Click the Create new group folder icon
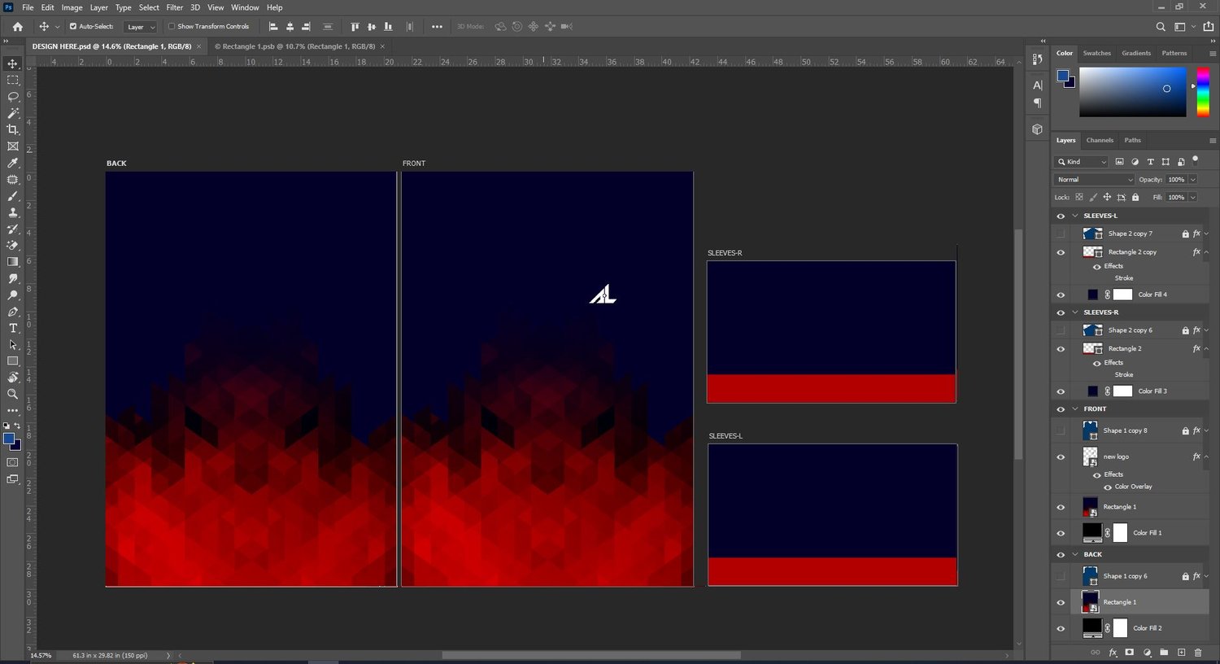This screenshot has height=664, width=1220. (x=1164, y=652)
